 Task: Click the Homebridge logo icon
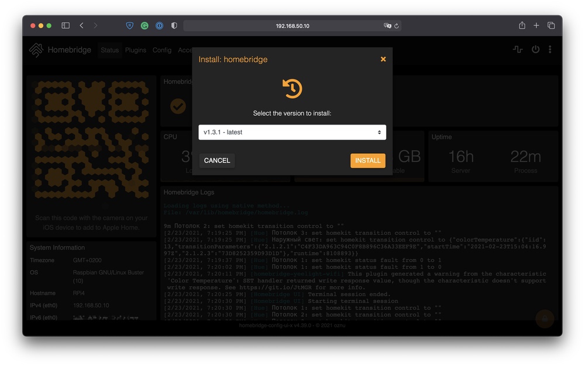tap(36, 50)
